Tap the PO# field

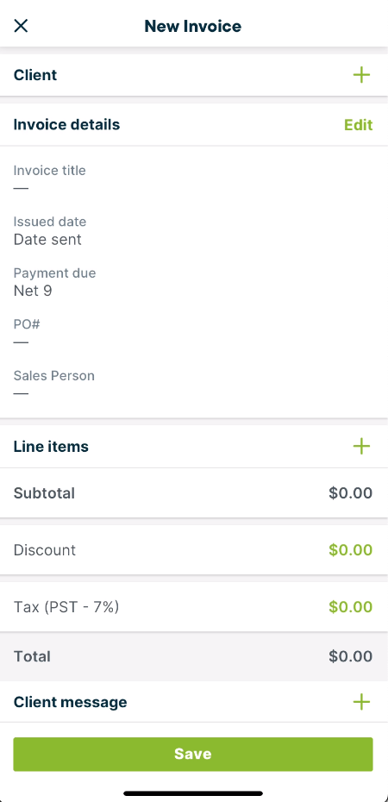coord(194,333)
